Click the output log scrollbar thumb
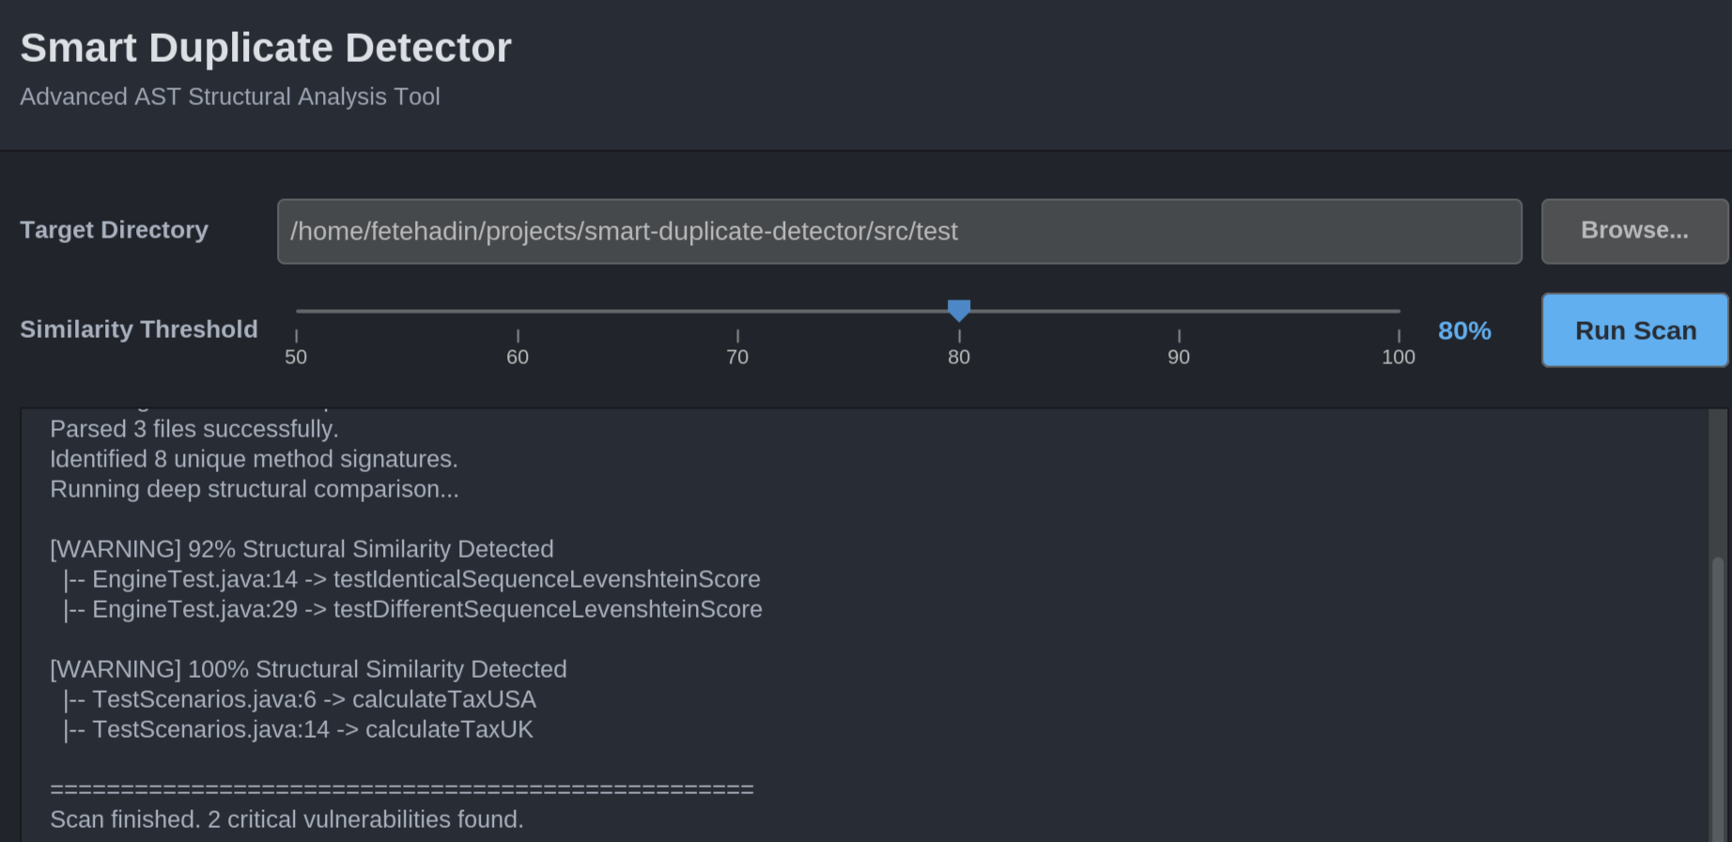The height and width of the screenshot is (842, 1732). [1719, 699]
